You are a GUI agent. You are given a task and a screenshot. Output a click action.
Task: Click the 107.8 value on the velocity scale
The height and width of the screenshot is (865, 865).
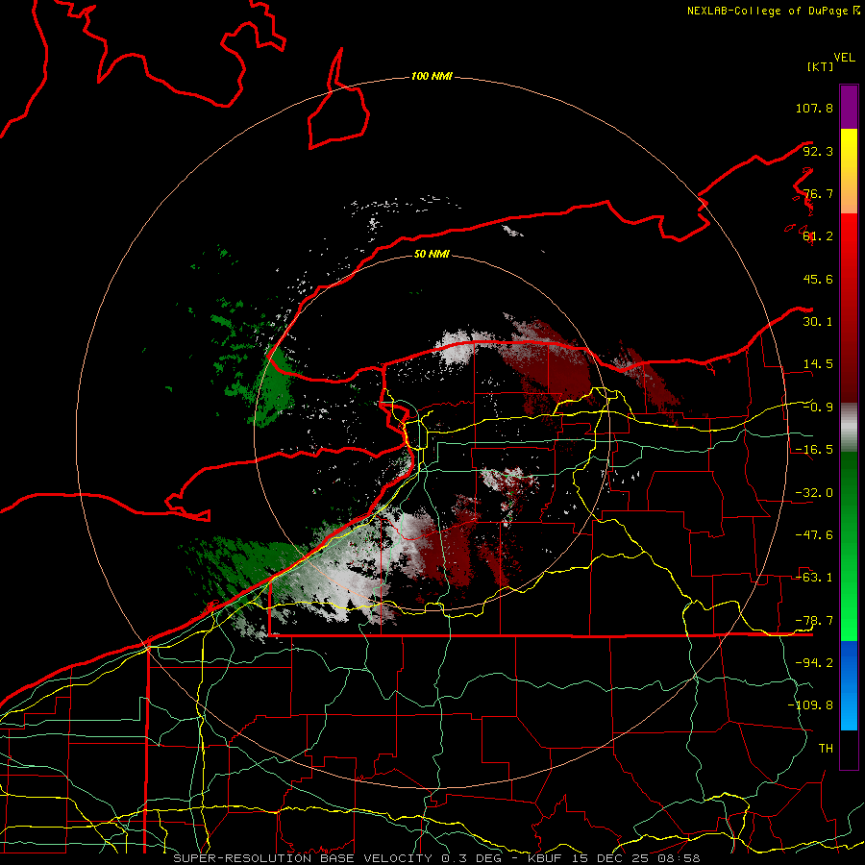(x=814, y=108)
